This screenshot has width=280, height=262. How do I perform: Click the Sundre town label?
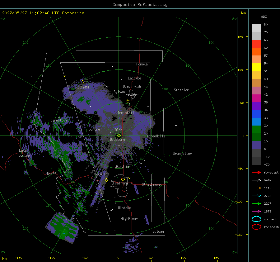point(94,129)
